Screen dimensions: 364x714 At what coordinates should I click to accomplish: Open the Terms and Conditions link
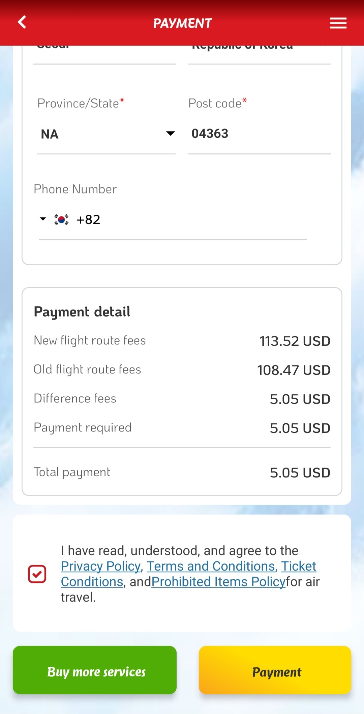pyautogui.click(x=211, y=566)
